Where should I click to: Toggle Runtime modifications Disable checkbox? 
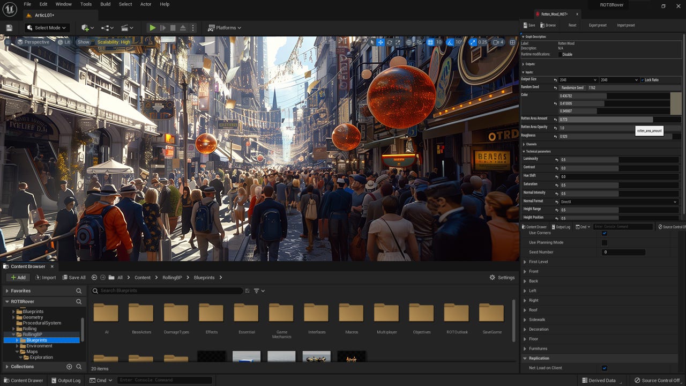pos(560,54)
